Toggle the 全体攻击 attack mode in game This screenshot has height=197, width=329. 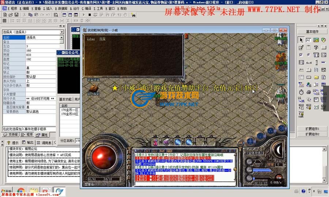(254, 153)
